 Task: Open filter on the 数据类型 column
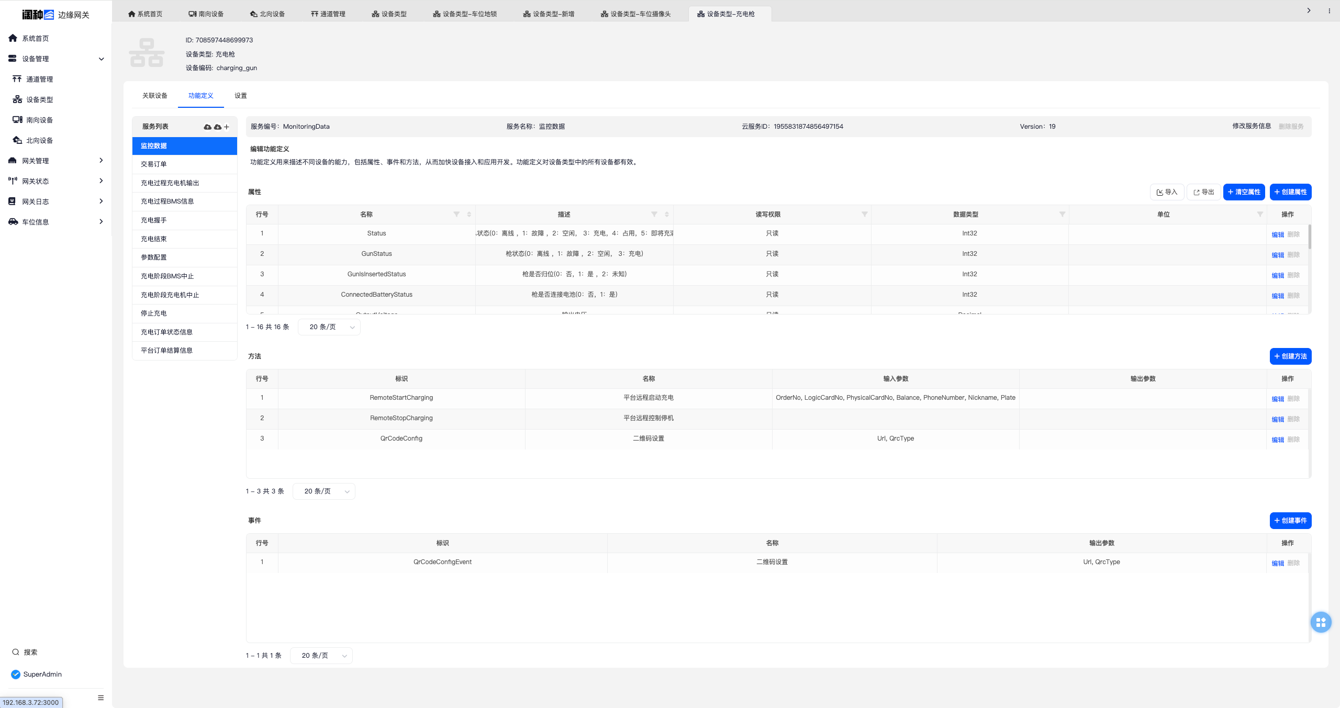pos(1062,214)
